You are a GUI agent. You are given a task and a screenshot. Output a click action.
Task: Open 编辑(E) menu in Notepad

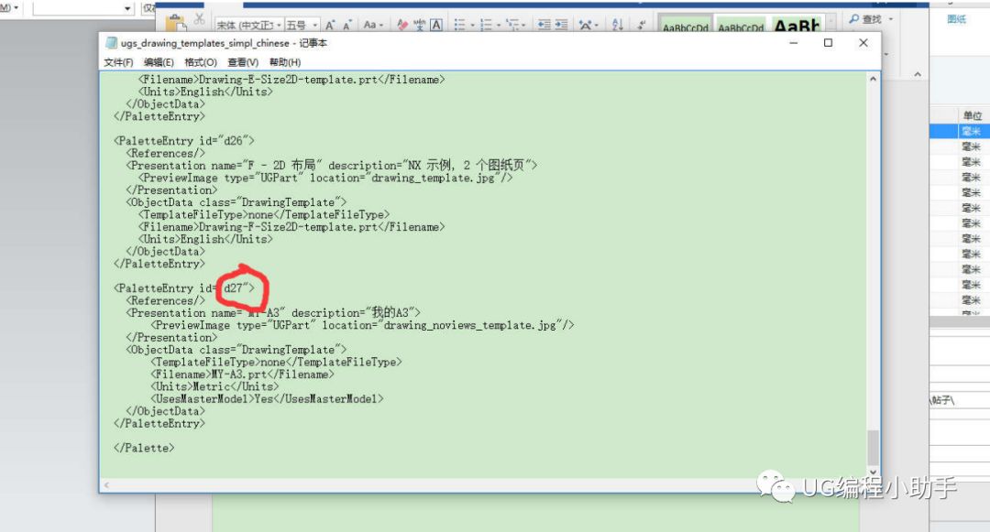coord(159,62)
